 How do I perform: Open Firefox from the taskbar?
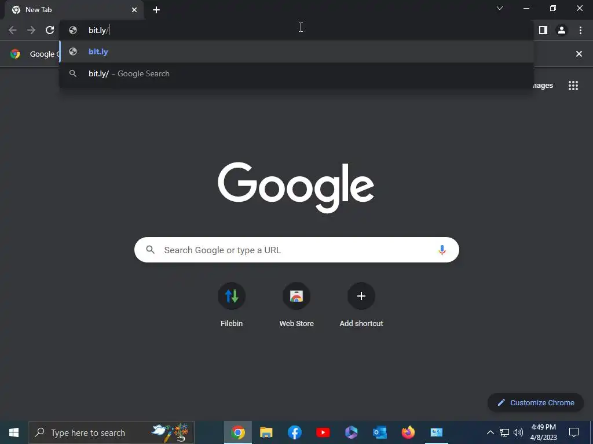click(x=408, y=432)
